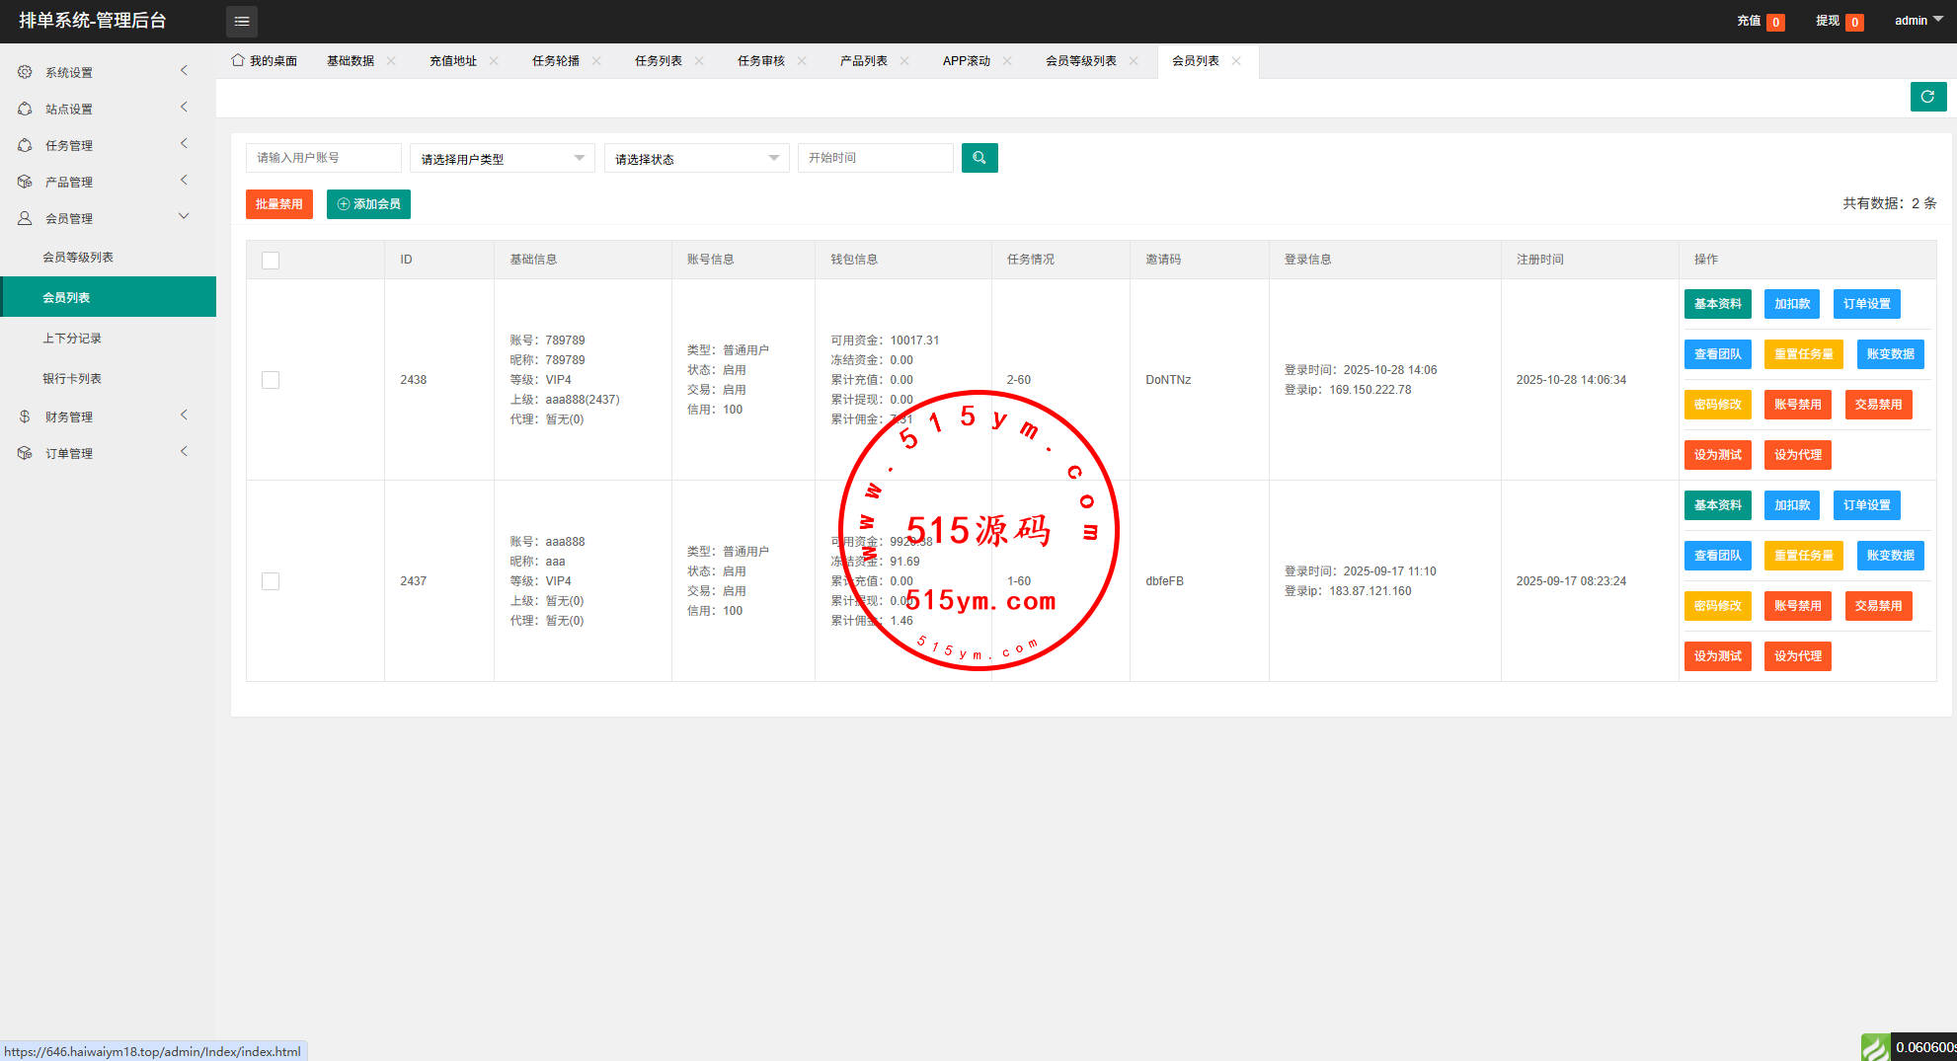Click the 添加会员 button
The image size is (1957, 1061).
pos(368,204)
